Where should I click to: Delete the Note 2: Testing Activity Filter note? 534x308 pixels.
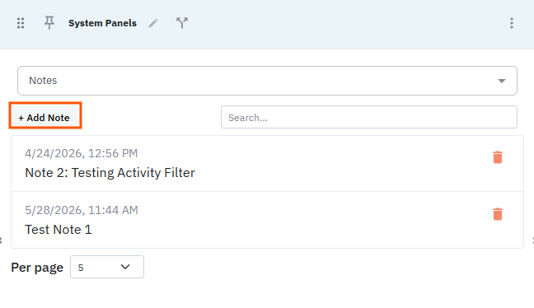click(x=498, y=157)
